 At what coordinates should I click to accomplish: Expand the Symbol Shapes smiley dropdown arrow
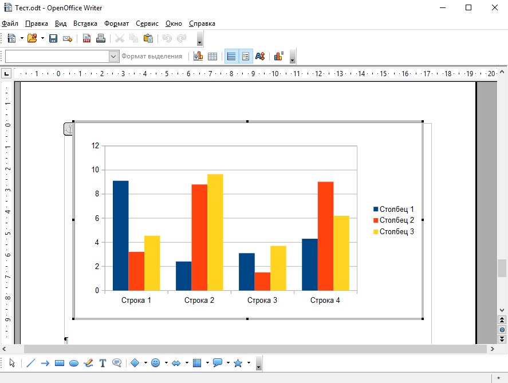[x=166, y=363]
